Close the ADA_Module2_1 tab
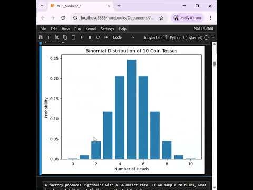Screen dimensions: 253x190 (x=109, y=6)
